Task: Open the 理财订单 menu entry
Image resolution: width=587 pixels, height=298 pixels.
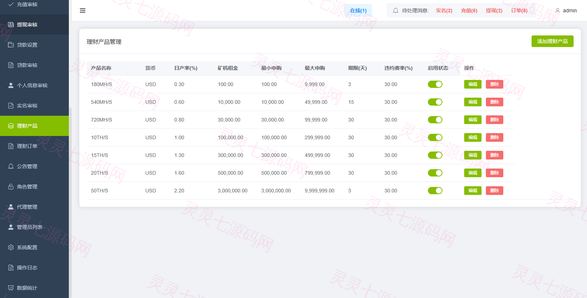Action: [34, 146]
